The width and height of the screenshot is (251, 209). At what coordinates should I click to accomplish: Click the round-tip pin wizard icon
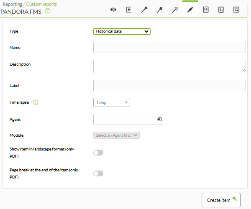click(159, 10)
